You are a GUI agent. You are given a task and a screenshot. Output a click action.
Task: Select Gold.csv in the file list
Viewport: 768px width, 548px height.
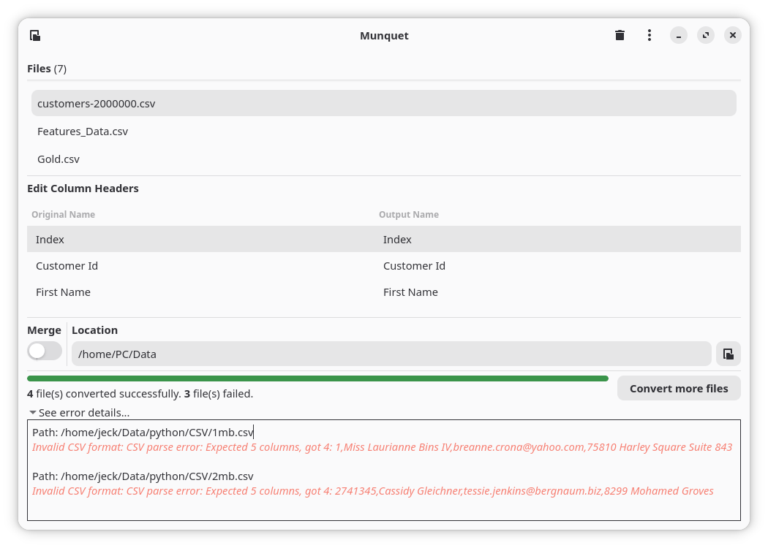pos(383,159)
